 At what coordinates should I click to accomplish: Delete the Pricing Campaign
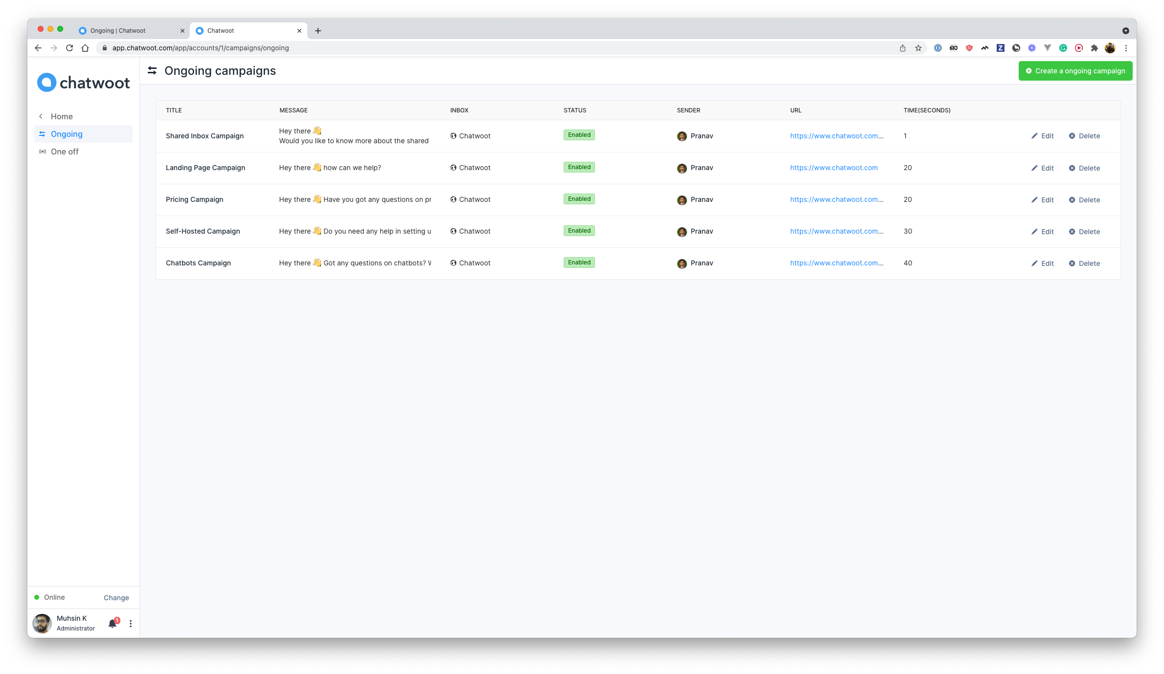(x=1084, y=200)
